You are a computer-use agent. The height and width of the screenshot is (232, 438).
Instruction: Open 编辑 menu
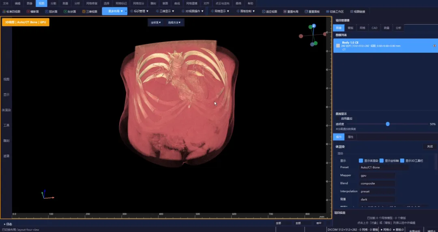17,3
